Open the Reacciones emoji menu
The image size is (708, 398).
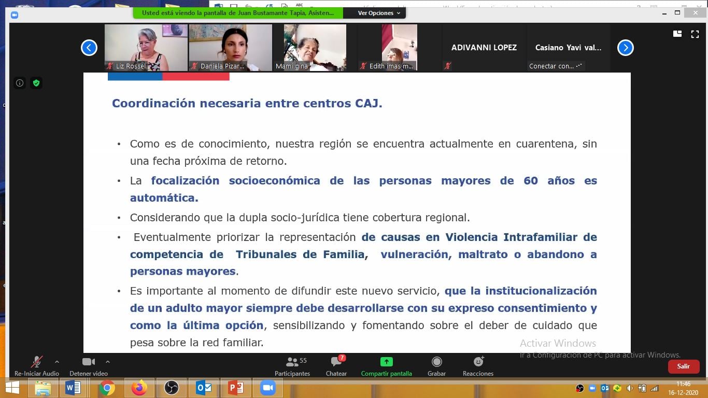pyautogui.click(x=478, y=366)
